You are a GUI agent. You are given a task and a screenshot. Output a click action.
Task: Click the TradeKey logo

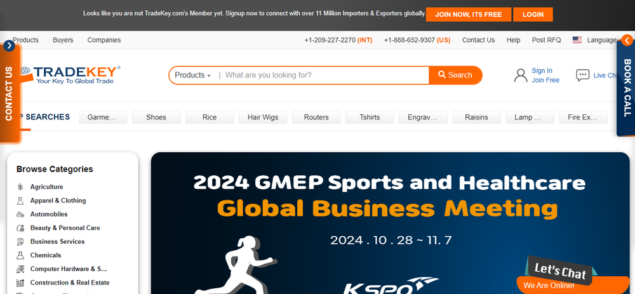click(x=70, y=75)
